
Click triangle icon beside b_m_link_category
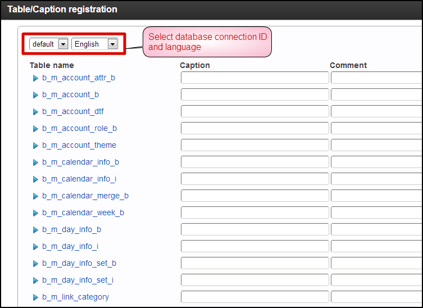pyautogui.click(x=35, y=297)
